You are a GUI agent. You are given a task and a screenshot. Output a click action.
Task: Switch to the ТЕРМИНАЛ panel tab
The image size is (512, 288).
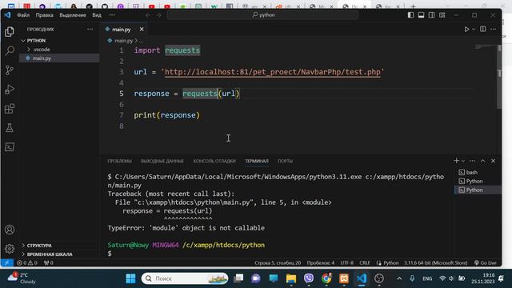click(x=257, y=161)
